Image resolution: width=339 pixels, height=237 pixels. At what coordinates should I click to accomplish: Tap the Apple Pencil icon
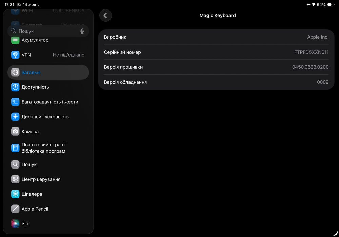click(x=15, y=209)
